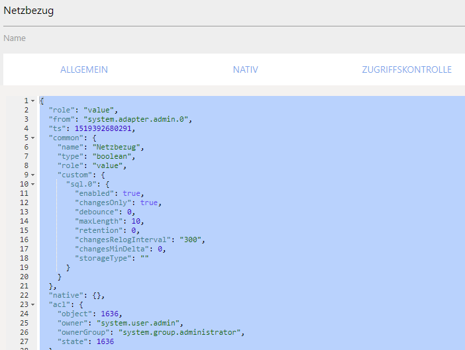
Task: Open the NATIV tab
Action: 245,69
